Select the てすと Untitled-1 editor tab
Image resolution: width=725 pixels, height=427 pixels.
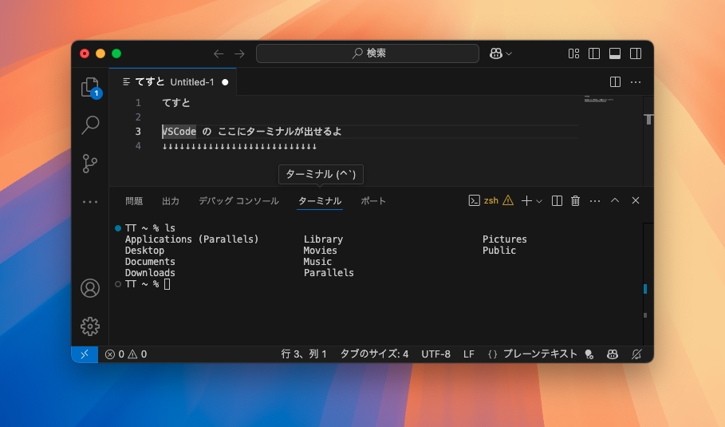172,82
